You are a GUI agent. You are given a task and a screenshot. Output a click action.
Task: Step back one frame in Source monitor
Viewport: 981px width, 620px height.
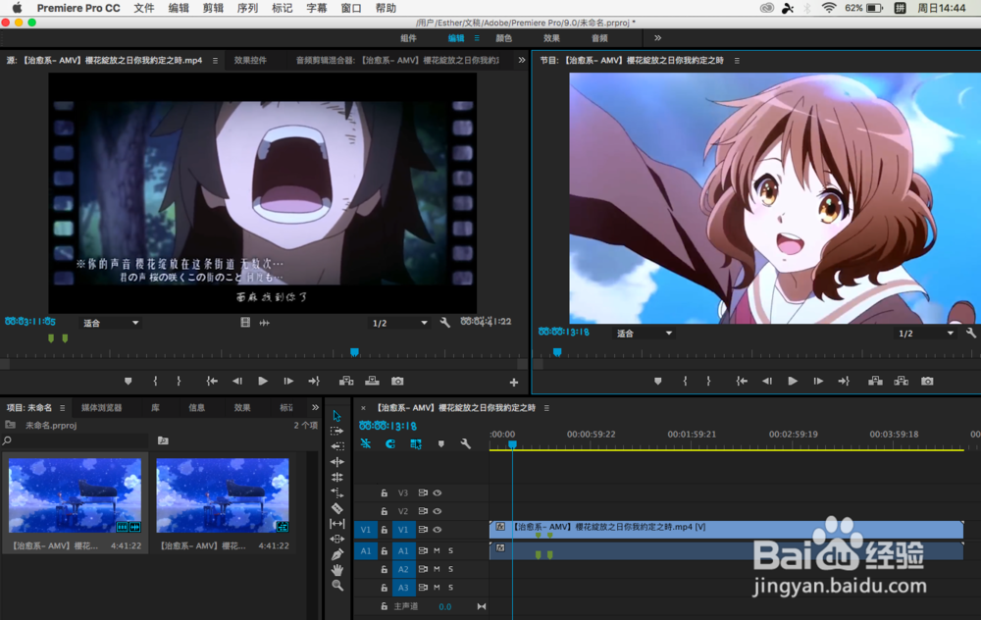tap(237, 381)
